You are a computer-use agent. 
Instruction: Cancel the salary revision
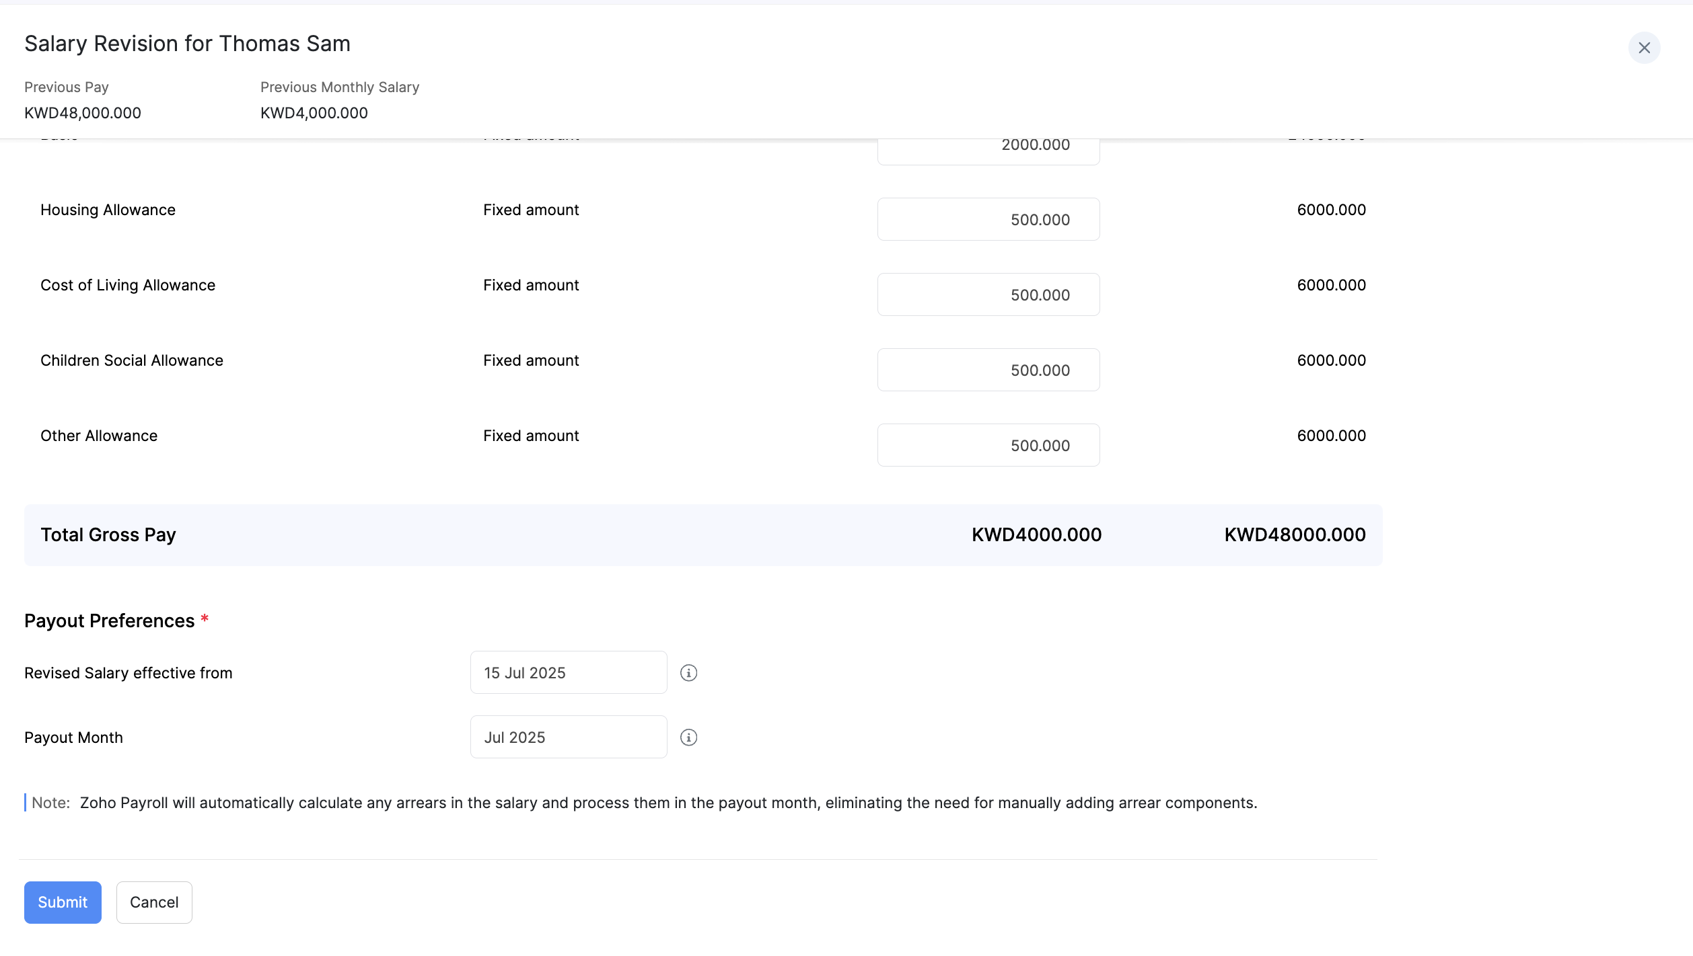point(154,902)
